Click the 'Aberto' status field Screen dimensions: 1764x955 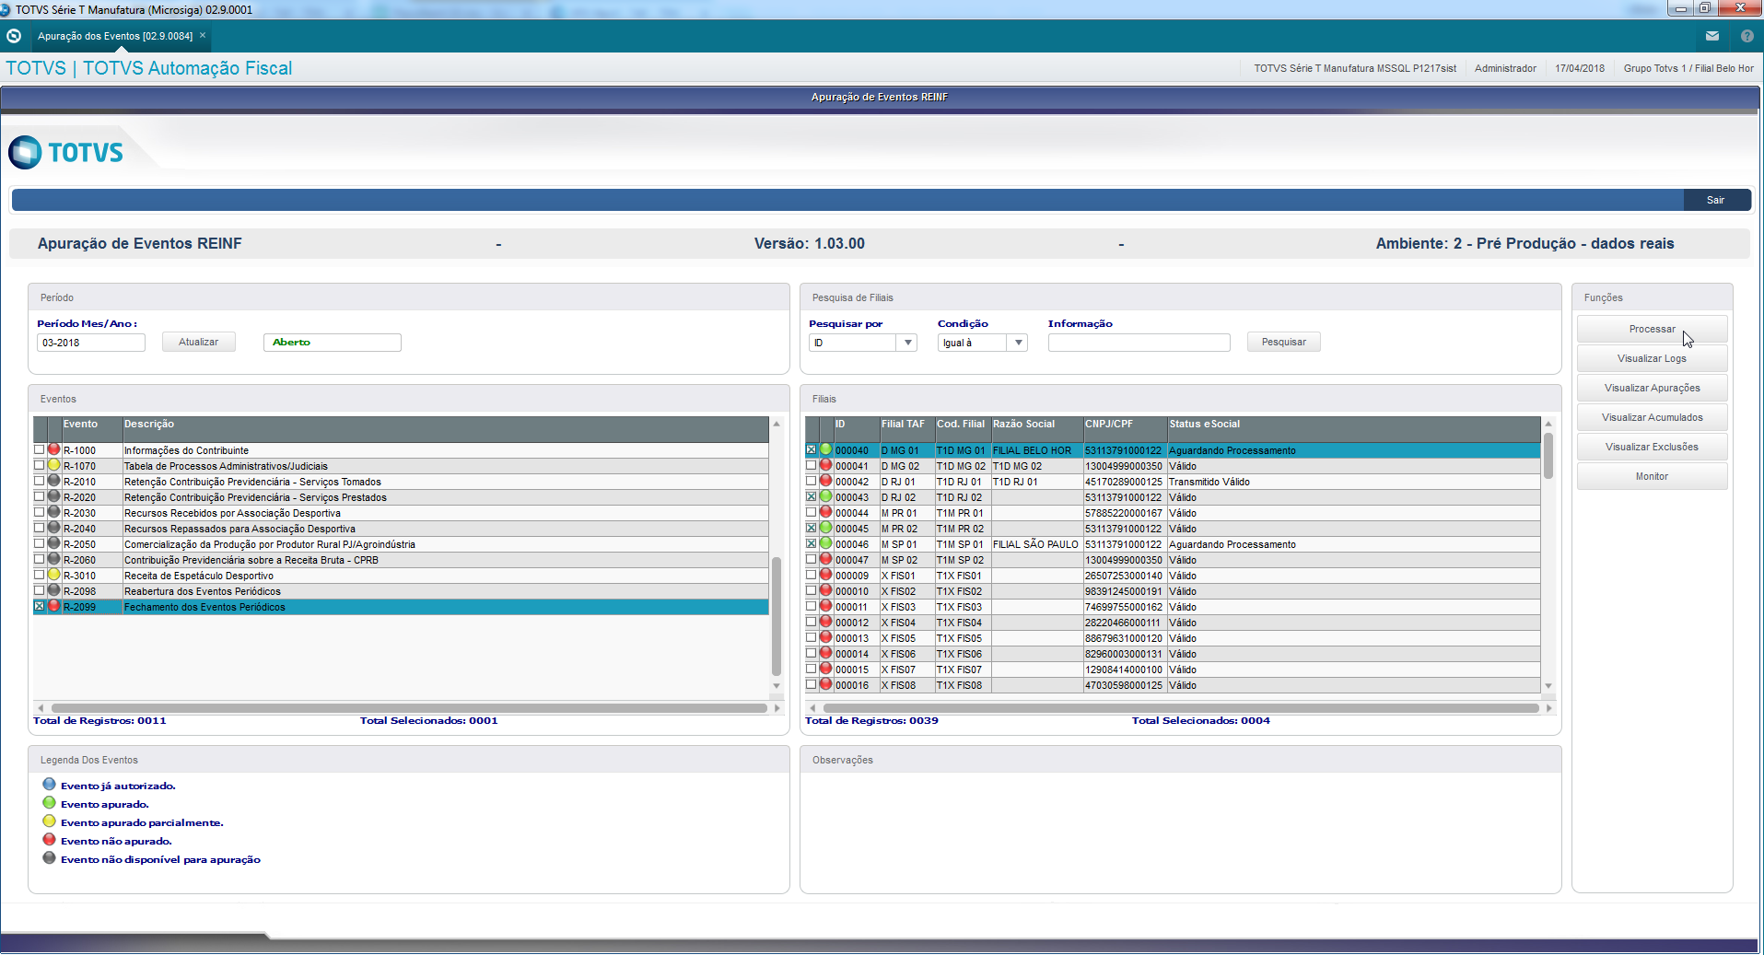click(x=333, y=343)
